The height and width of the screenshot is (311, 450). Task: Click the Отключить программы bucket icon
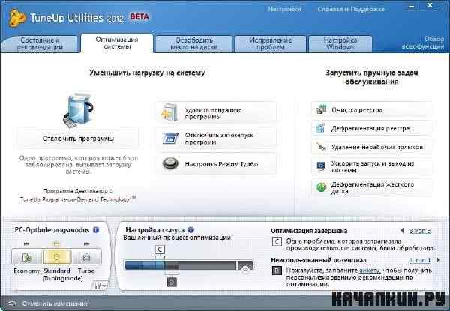click(x=78, y=111)
